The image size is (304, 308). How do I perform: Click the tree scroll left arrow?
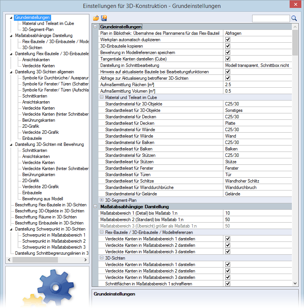(x=9, y=260)
